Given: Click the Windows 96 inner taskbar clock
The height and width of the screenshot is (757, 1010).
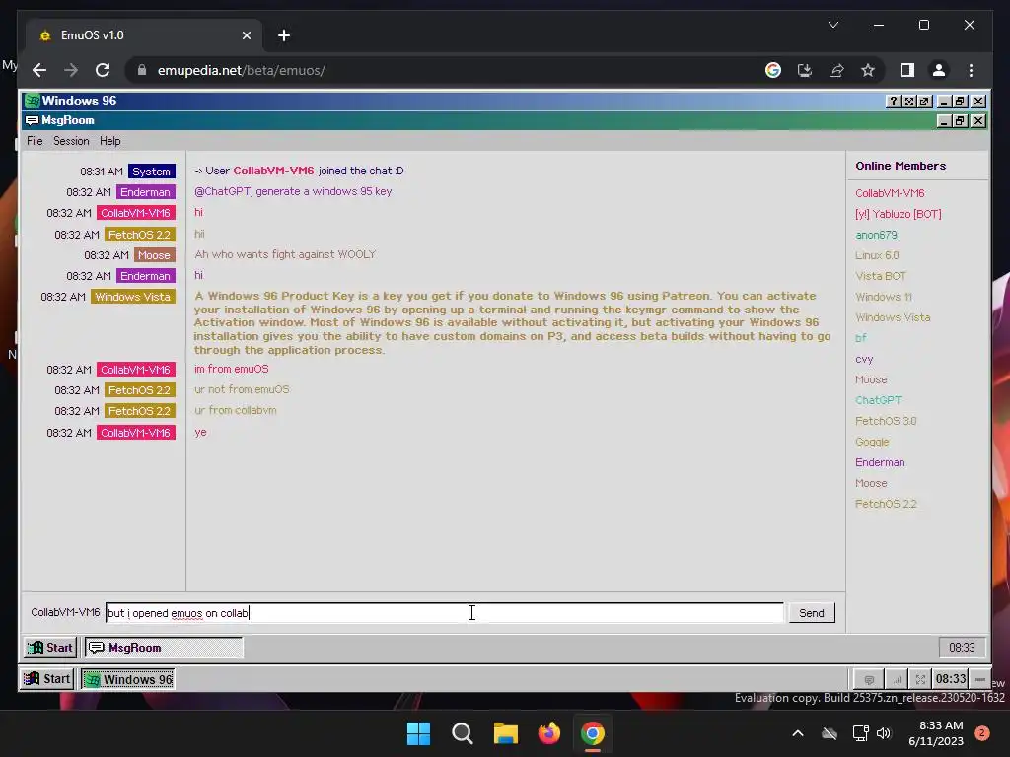Looking at the screenshot, I should point(962,647).
